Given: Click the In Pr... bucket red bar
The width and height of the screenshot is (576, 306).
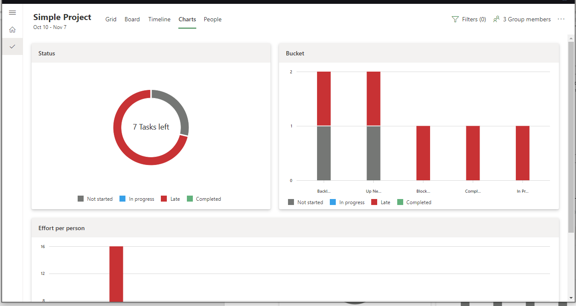Looking at the screenshot, I should pyautogui.click(x=523, y=153).
